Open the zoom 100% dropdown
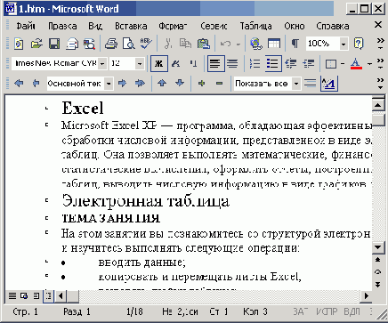The height and width of the screenshot is (323, 388). 344,44
